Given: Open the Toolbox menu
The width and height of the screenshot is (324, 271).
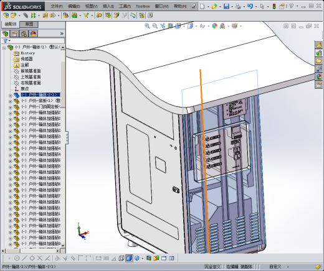Looking at the screenshot, I should coord(143,6).
